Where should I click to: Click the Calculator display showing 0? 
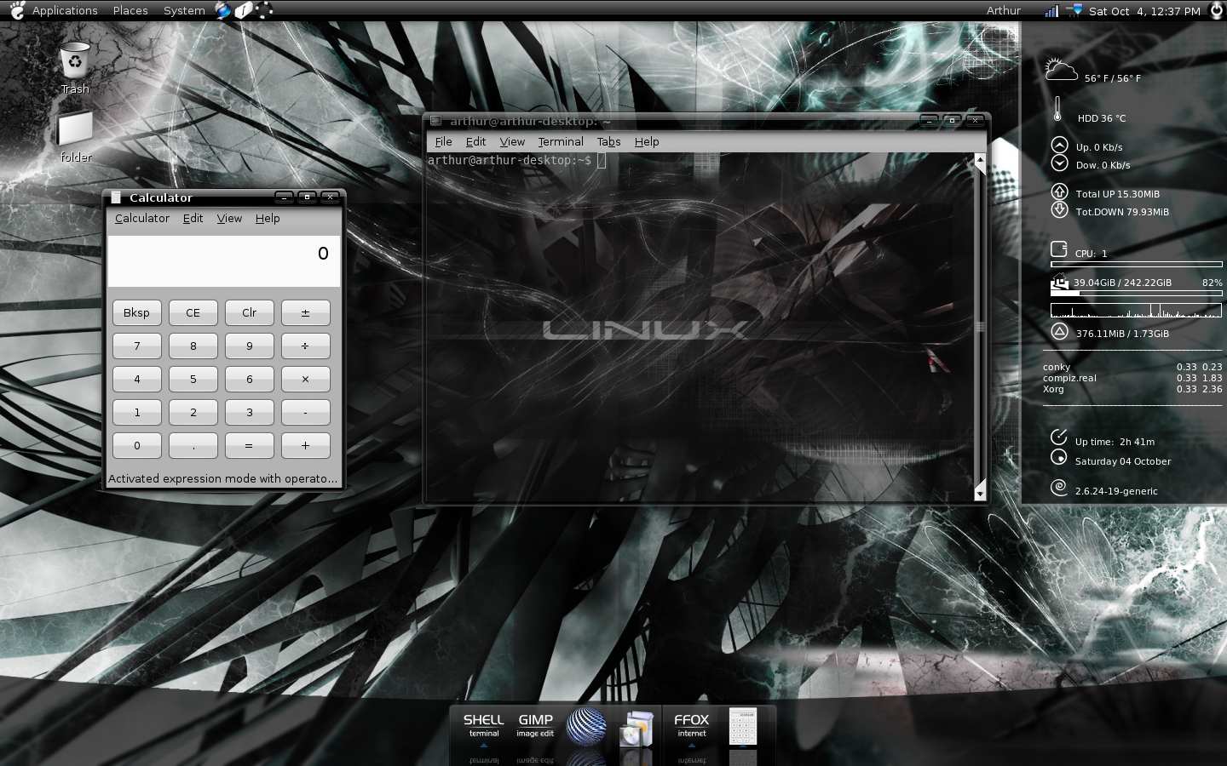point(223,261)
